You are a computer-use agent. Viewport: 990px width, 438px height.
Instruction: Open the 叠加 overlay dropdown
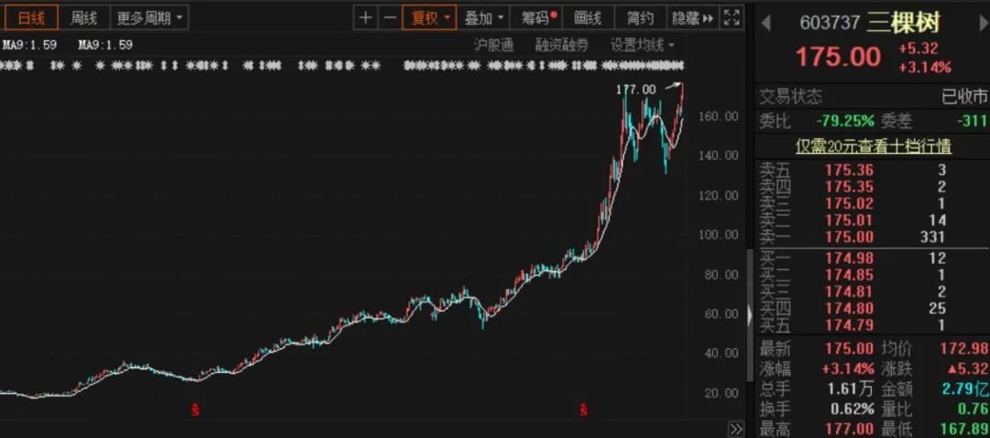[x=483, y=18]
